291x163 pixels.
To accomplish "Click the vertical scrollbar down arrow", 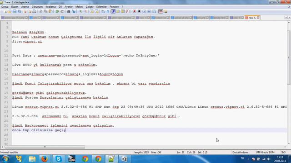I will tap(289, 144).
